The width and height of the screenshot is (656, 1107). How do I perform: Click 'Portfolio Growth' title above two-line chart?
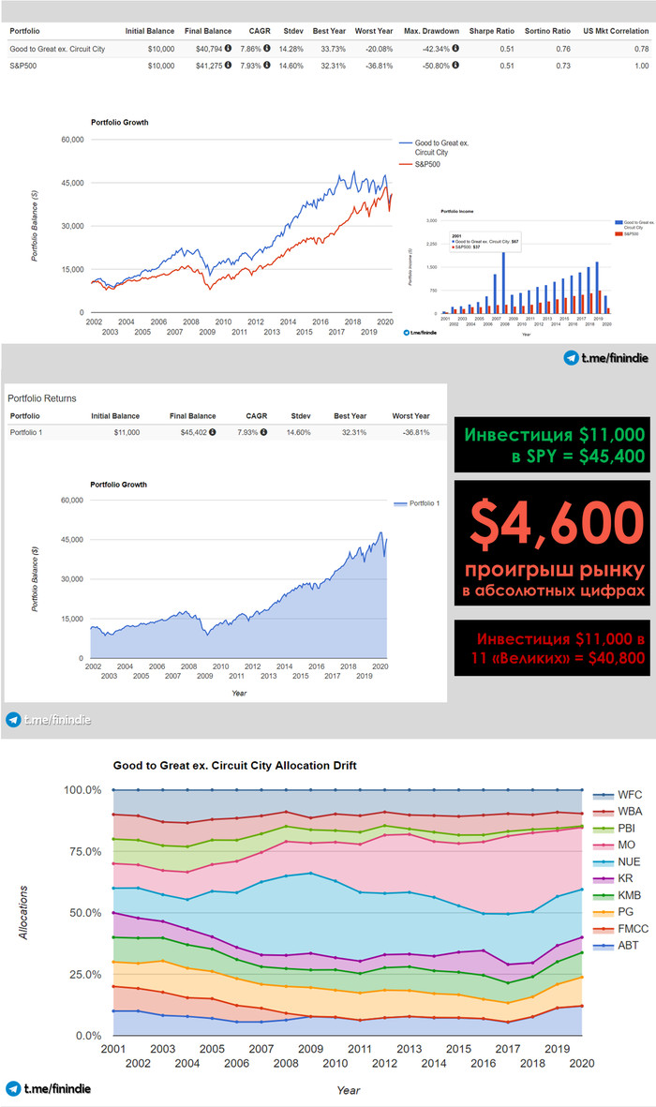point(119,122)
